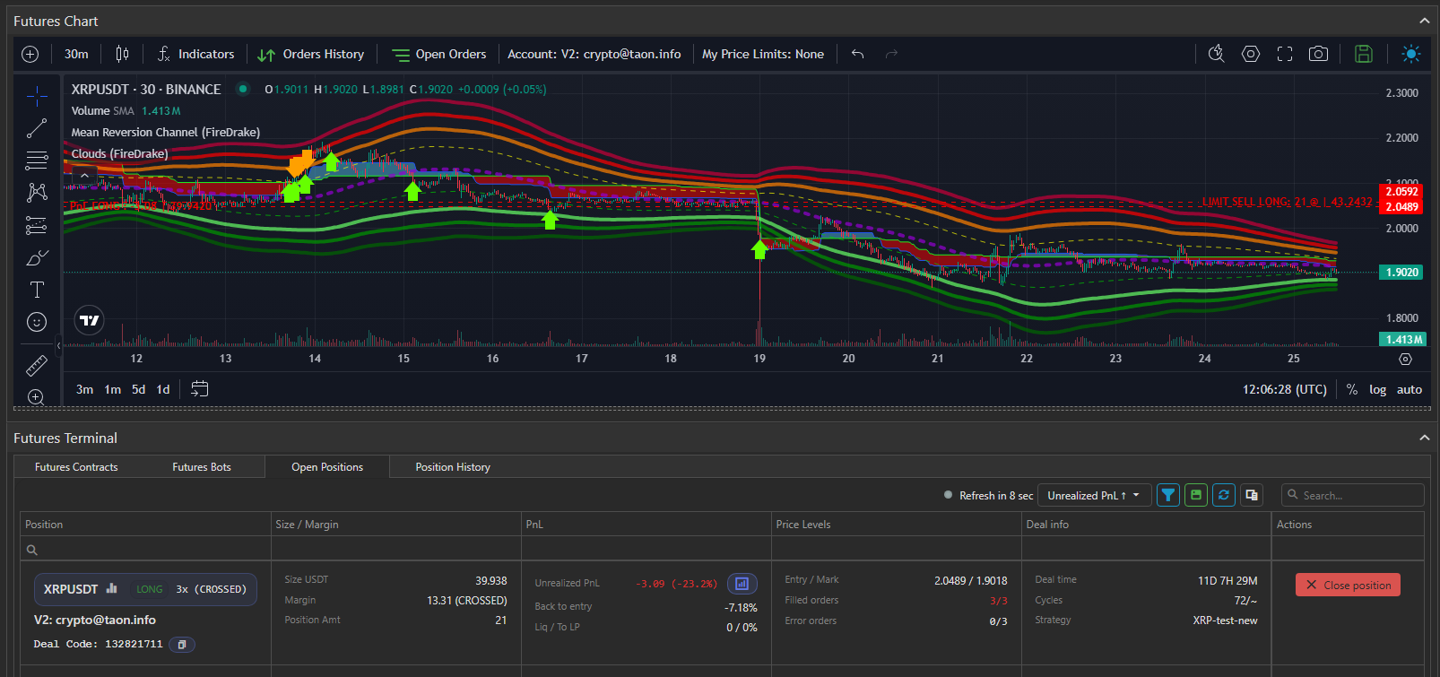
Task: Click the Close position button
Action: click(1348, 585)
